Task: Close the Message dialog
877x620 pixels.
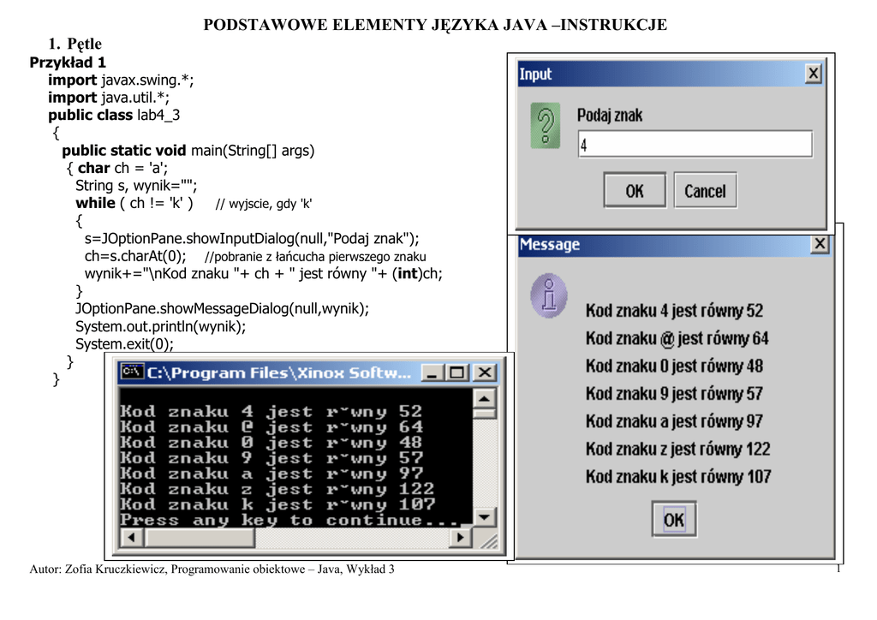Action: tap(820, 245)
